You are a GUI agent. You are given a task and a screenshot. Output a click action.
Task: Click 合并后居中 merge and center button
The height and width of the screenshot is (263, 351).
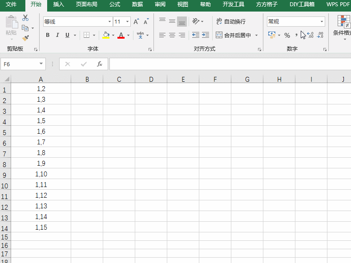tap(233, 35)
